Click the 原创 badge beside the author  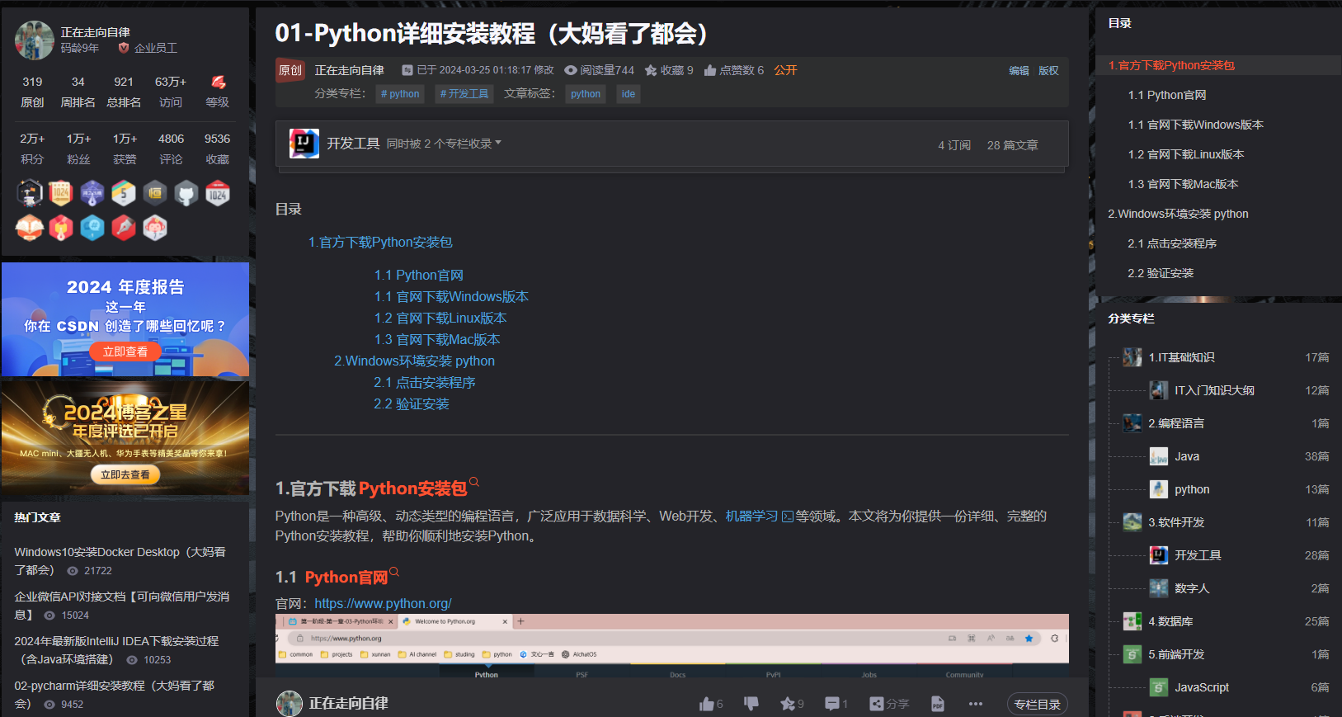coord(290,70)
